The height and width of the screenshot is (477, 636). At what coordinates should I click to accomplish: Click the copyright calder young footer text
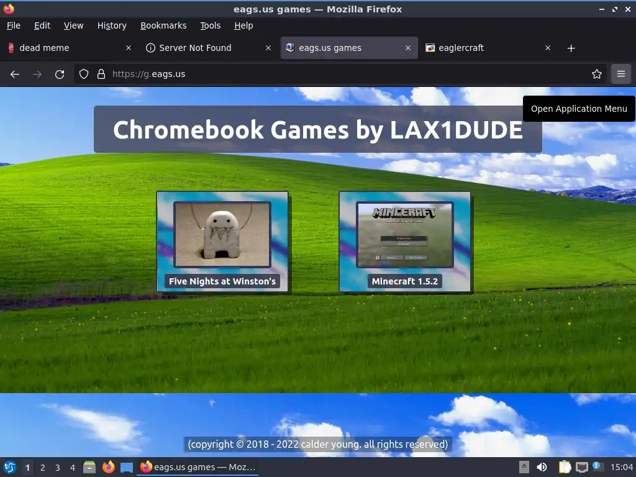coord(317,444)
